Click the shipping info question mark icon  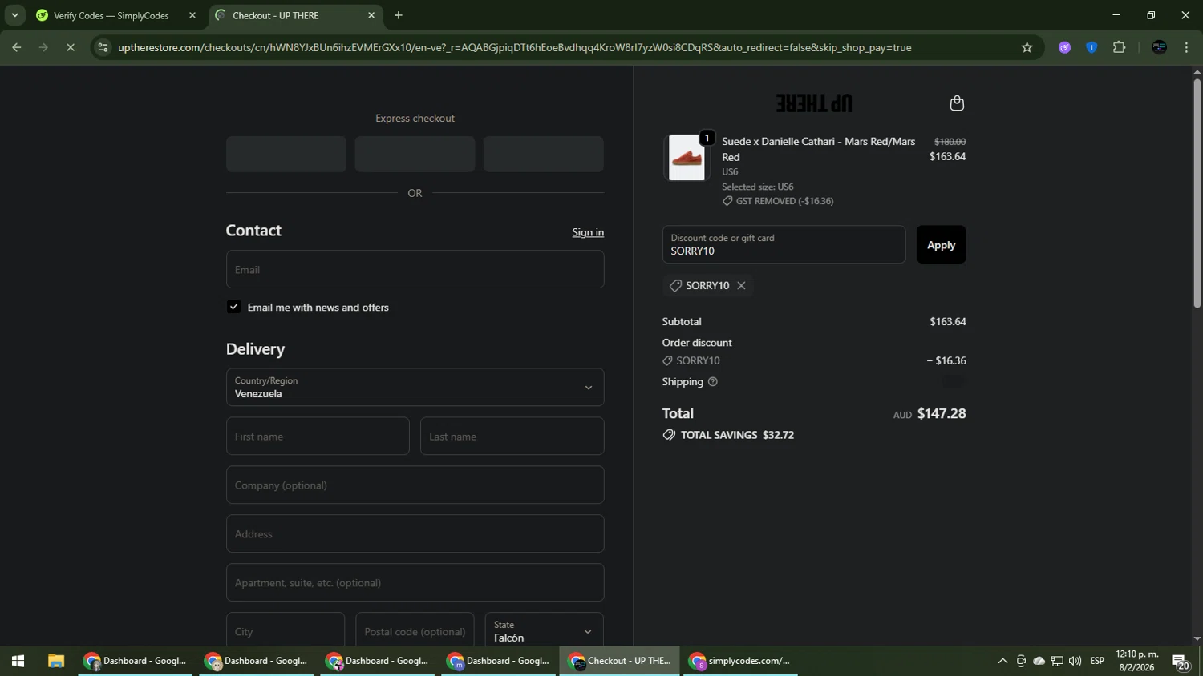(x=712, y=382)
